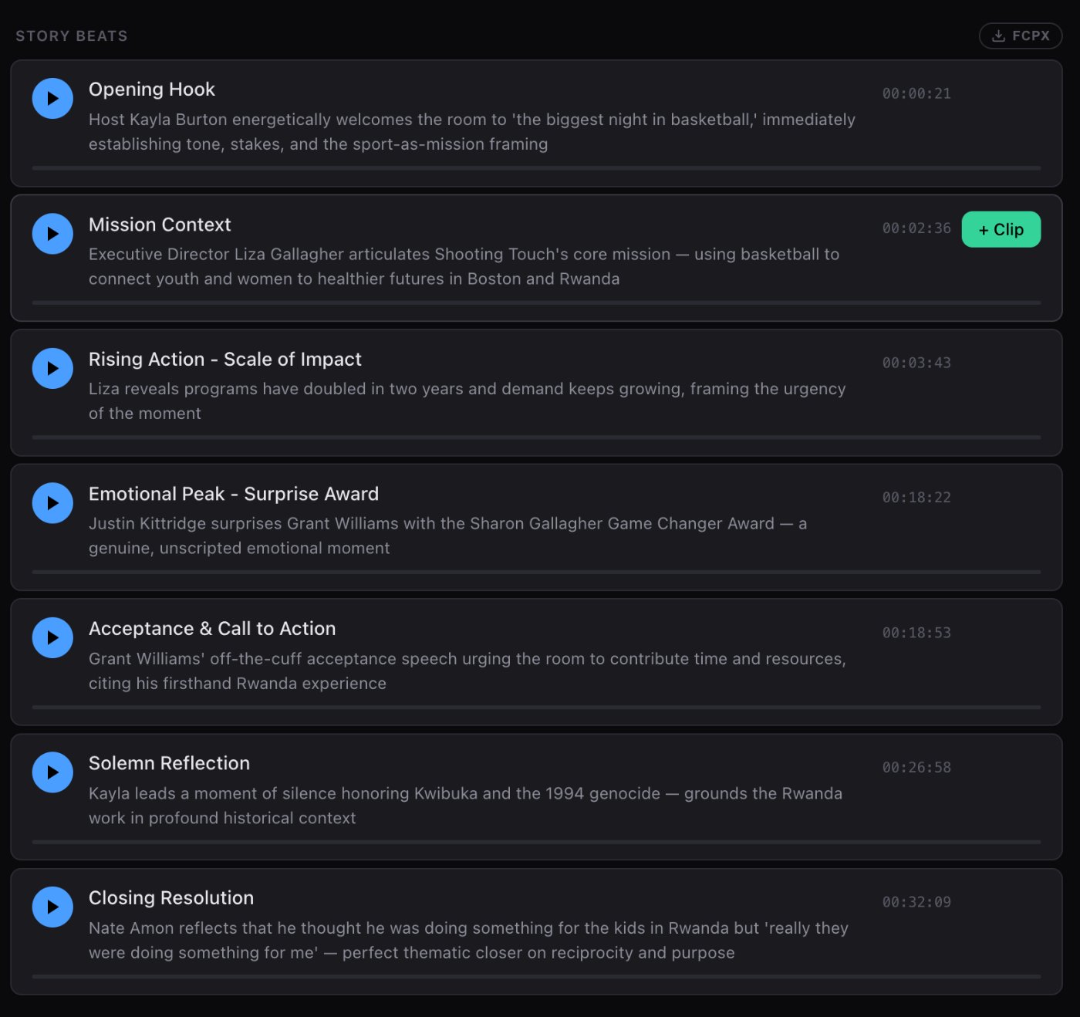Play the Mission Context beat
The width and height of the screenshot is (1080, 1017).
pyautogui.click(x=52, y=234)
